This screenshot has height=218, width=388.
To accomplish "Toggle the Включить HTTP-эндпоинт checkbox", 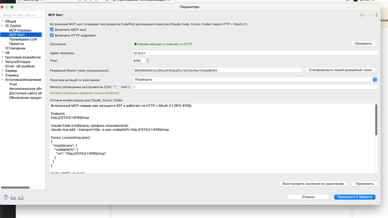I will [x=52, y=35].
